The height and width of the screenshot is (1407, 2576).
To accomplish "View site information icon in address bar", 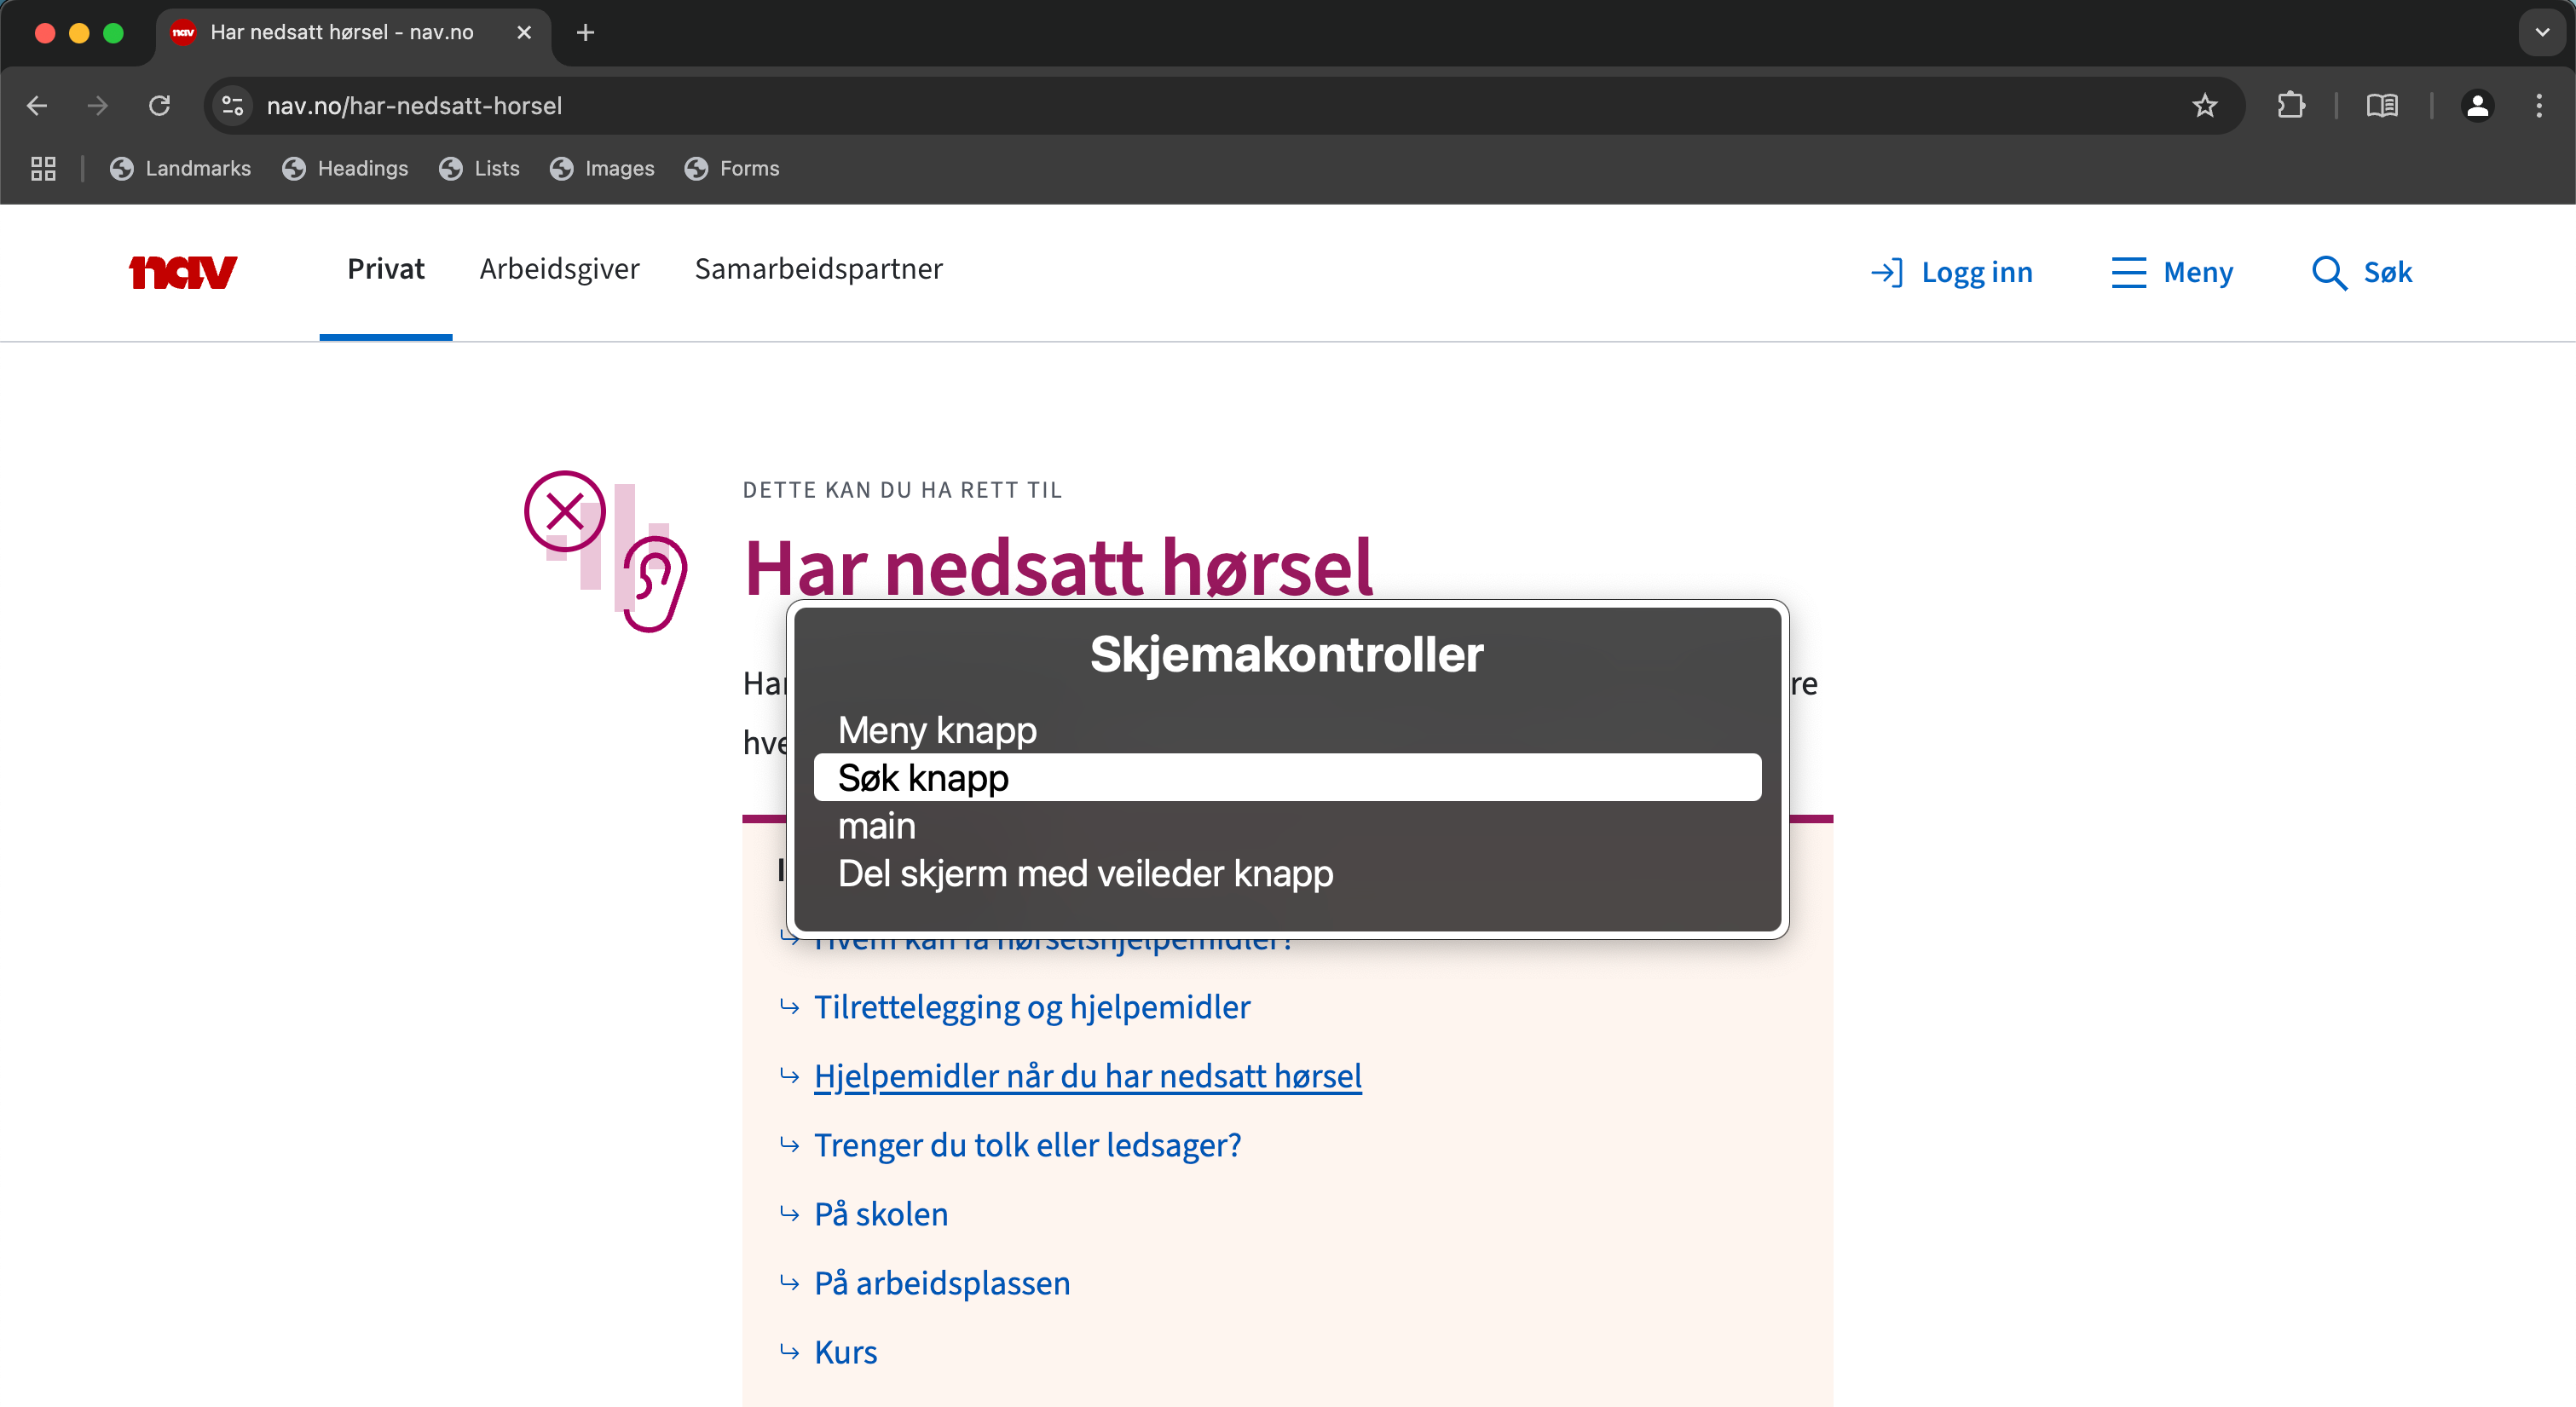I will point(233,105).
